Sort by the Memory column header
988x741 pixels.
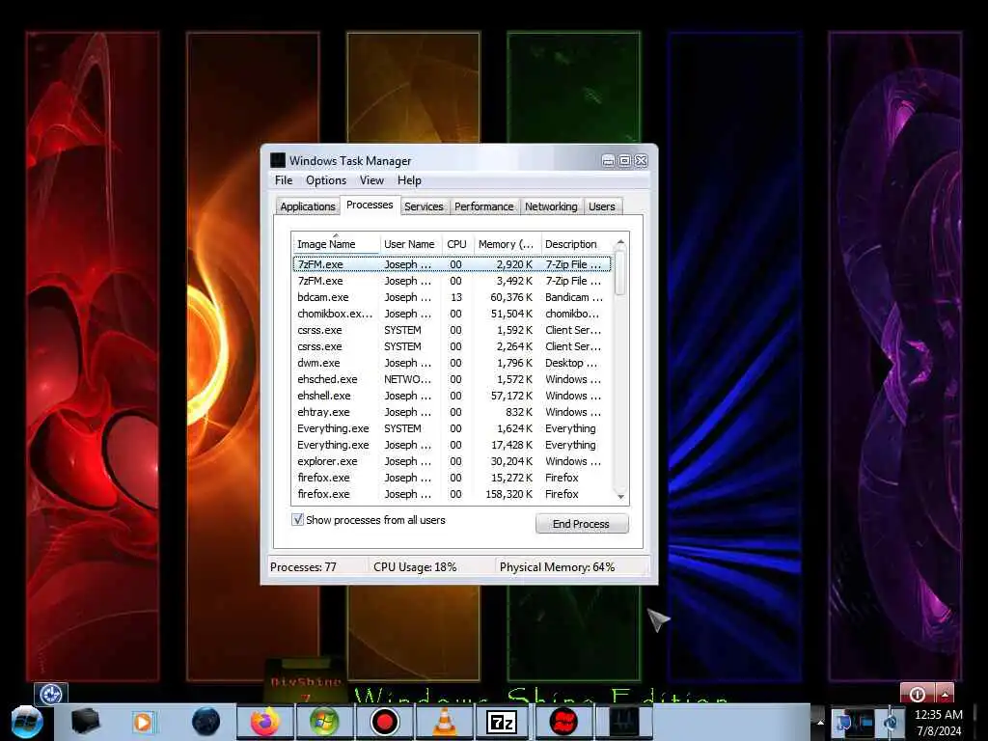click(x=506, y=244)
